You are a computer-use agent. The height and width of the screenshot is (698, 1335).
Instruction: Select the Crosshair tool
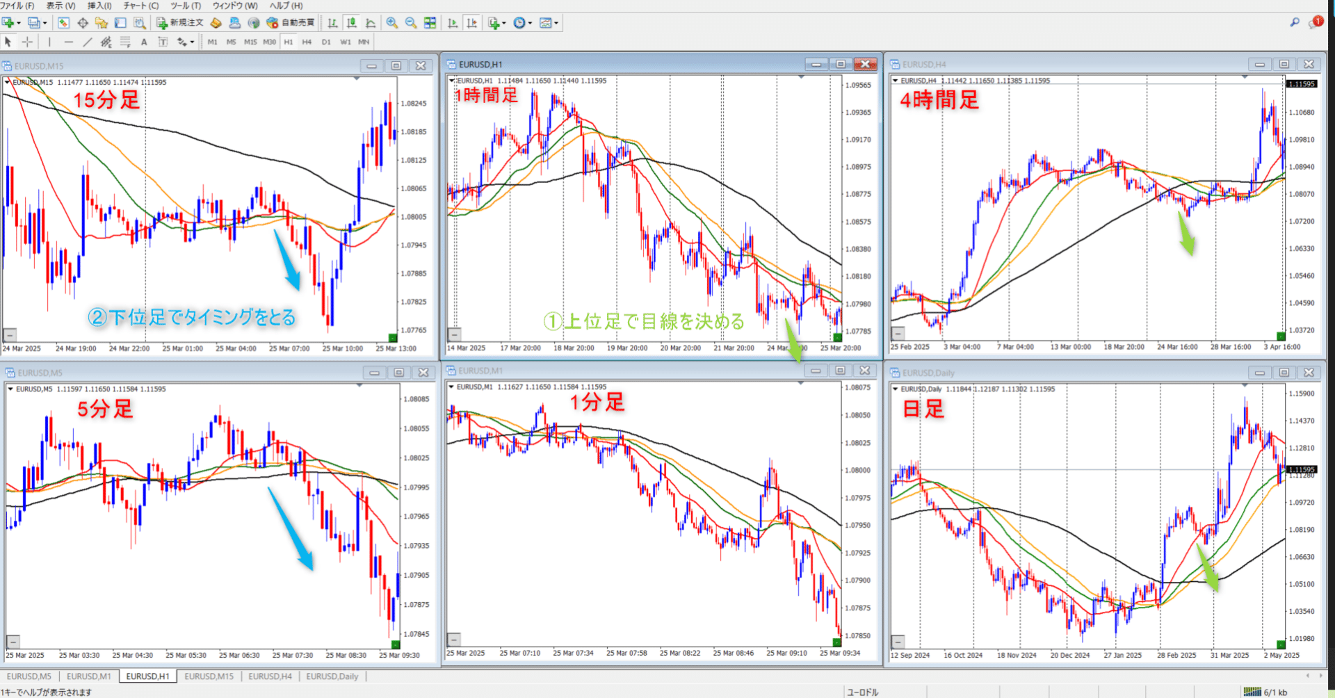click(x=27, y=42)
